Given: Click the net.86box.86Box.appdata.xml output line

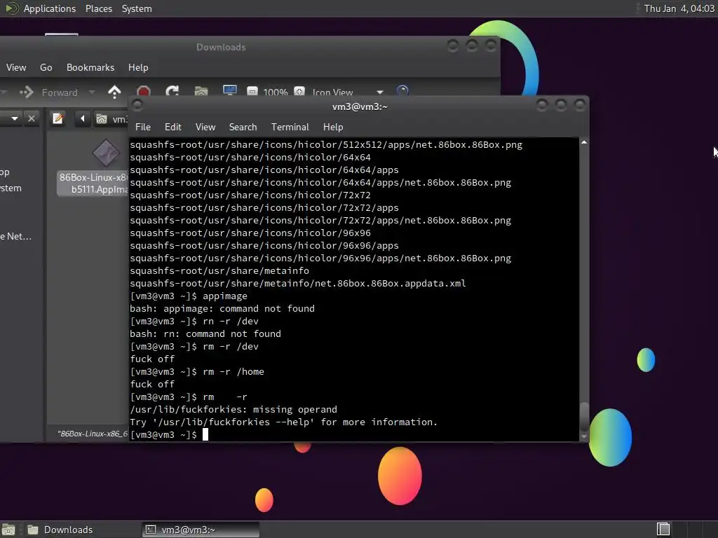Looking at the screenshot, I should [x=297, y=284].
